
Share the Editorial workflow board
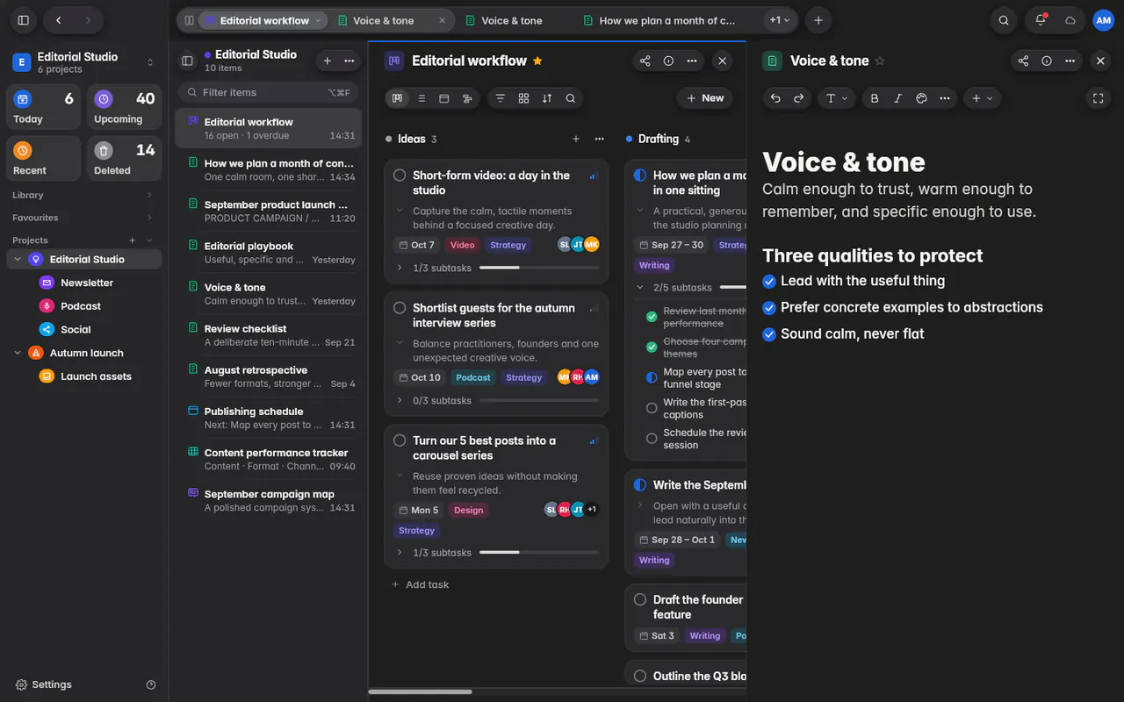645,61
